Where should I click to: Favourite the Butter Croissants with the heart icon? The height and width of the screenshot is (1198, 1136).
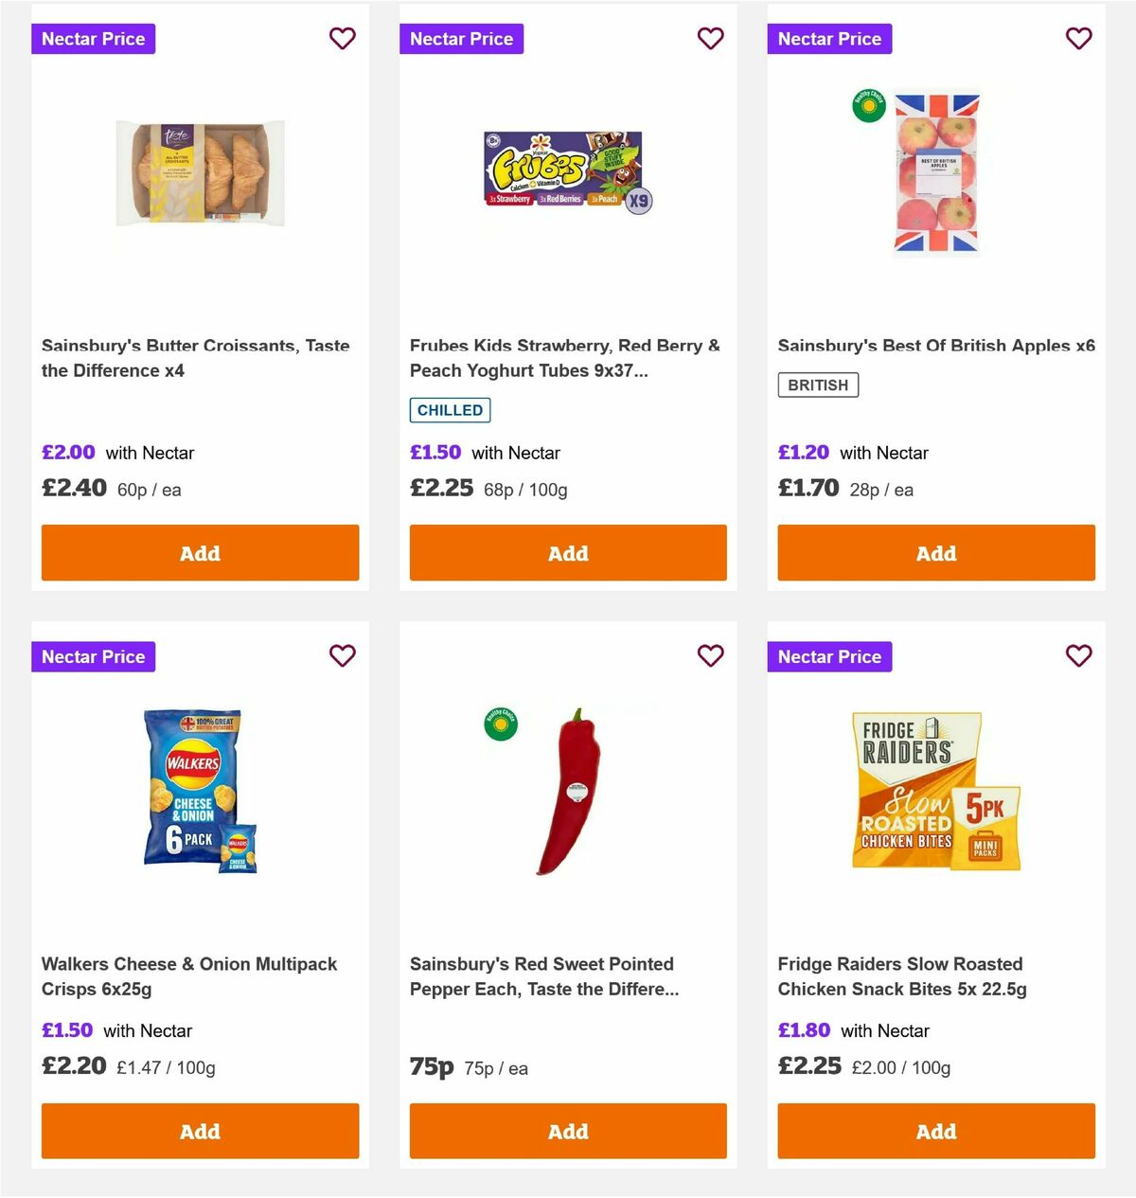[x=342, y=39]
